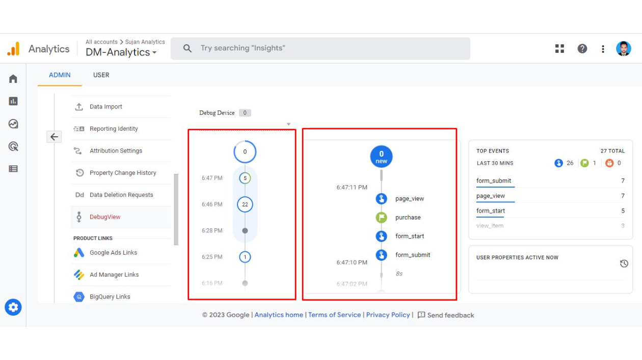The width and height of the screenshot is (642, 360).
Task: Open the Configure table icon in sidebar
Action: (13, 169)
